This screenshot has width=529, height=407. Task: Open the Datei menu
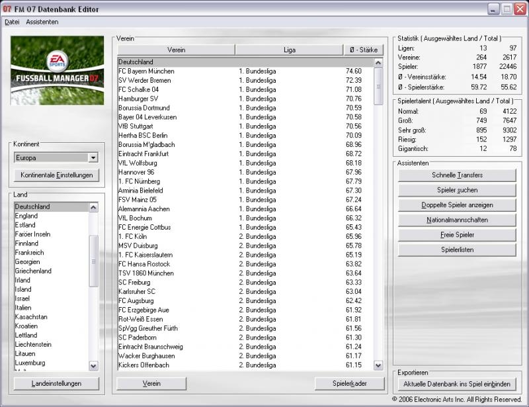[12, 22]
